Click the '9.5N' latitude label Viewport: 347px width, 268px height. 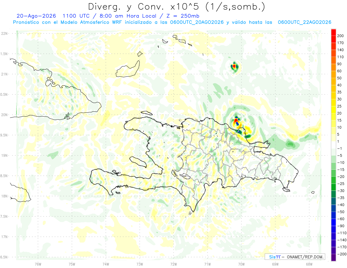click(4, 135)
